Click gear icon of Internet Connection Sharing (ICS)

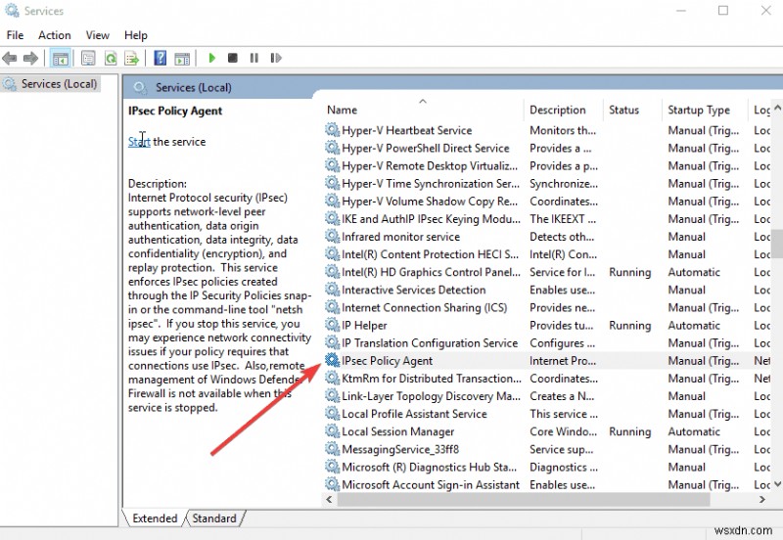click(332, 307)
